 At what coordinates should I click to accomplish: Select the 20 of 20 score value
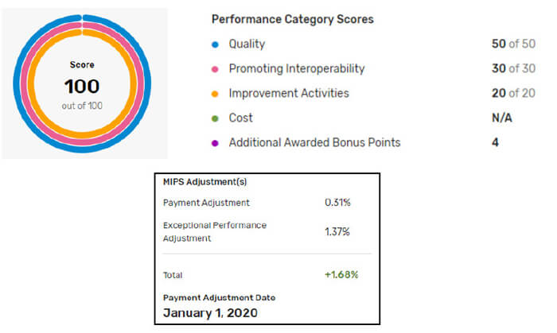click(512, 94)
